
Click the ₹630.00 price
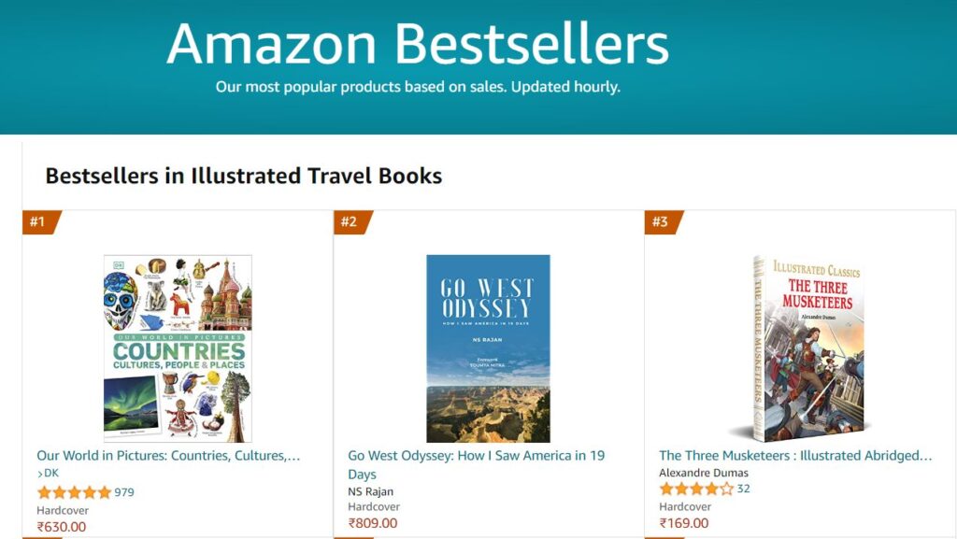(62, 527)
